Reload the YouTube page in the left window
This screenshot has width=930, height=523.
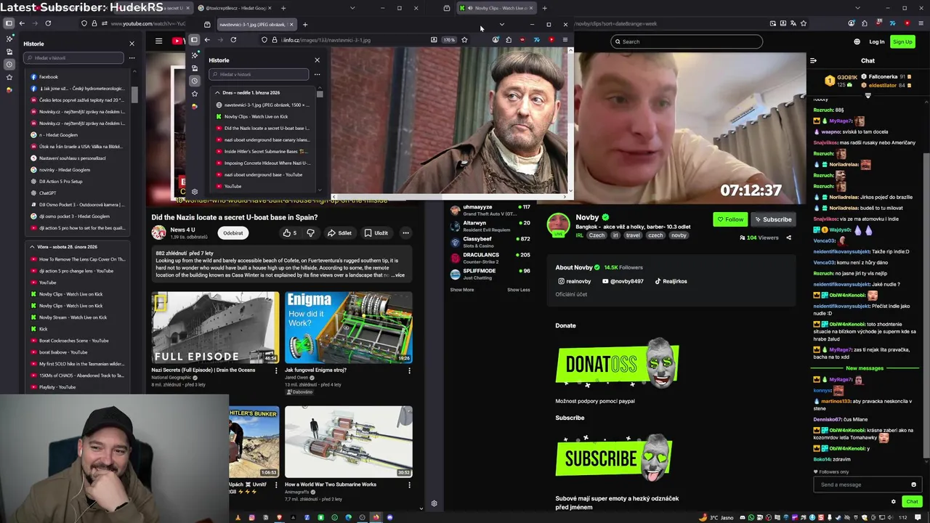pos(48,23)
